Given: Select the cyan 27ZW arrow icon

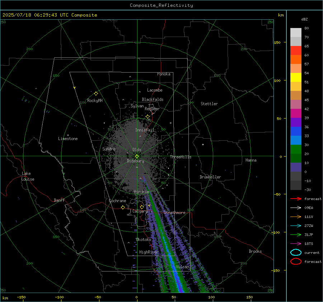Looking at the screenshot, I should (296, 226).
